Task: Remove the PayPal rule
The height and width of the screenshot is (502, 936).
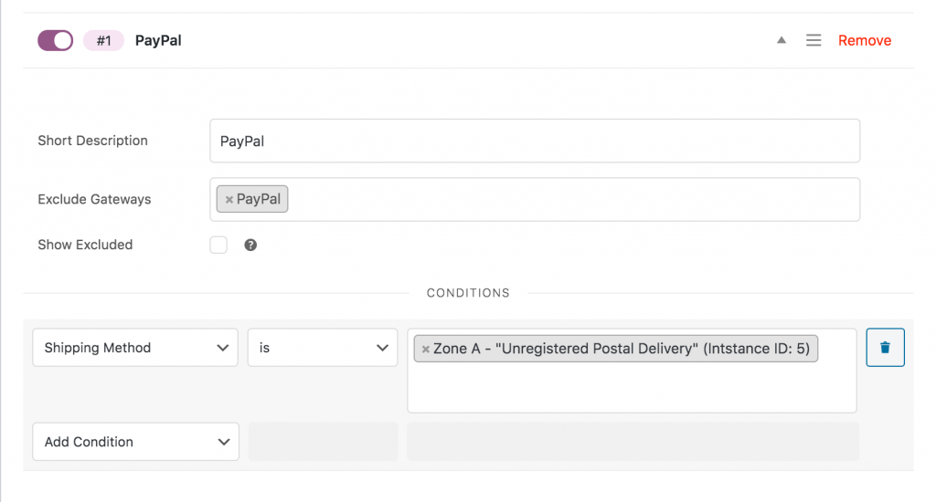Action: 865,40
